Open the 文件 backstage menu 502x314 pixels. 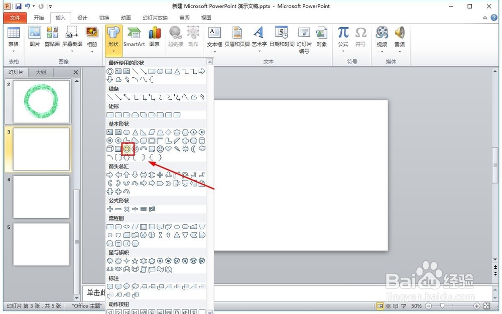point(16,17)
